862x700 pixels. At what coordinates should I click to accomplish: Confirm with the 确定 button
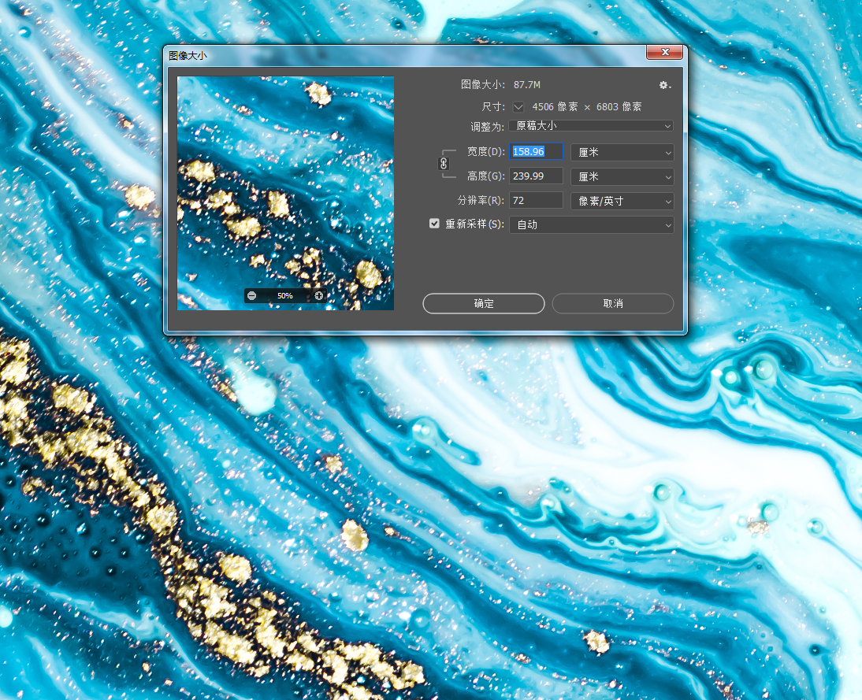(484, 303)
